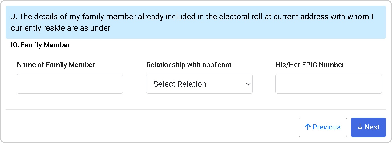The image size is (392, 143).
Task: Click the "His/Her EPIC Number" label
Action: point(310,65)
